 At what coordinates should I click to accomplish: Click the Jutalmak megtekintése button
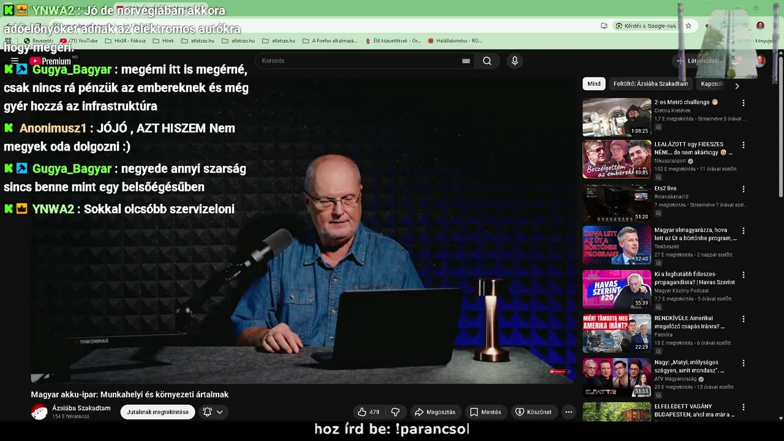point(157,412)
